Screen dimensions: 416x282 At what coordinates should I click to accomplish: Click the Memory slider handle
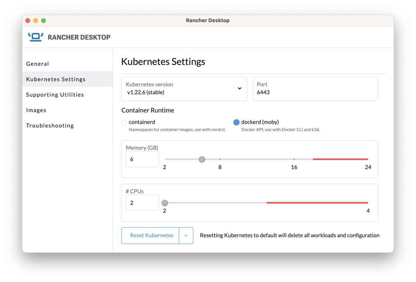tap(202, 159)
